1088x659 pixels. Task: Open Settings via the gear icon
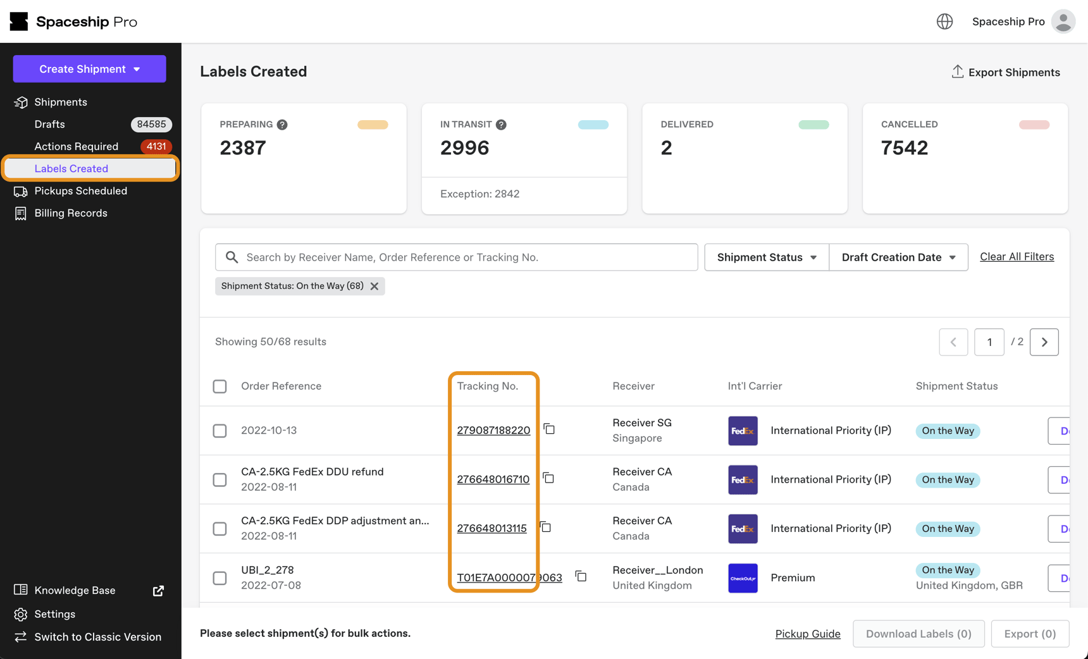click(x=20, y=614)
